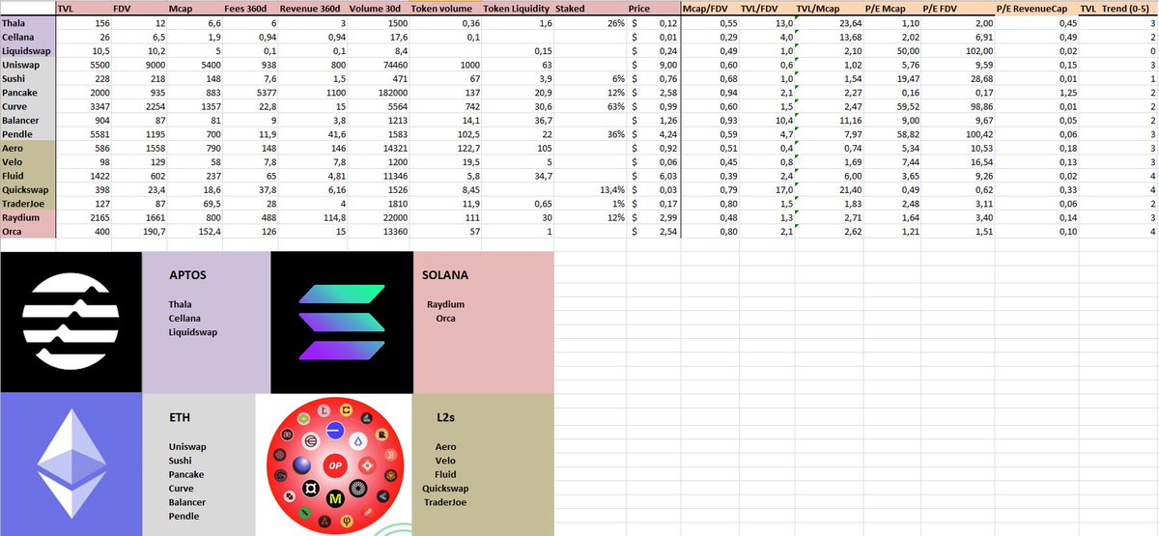1159x536 pixels.
Task: Select the Mcap/FDV header cell
Action: click(711, 8)
